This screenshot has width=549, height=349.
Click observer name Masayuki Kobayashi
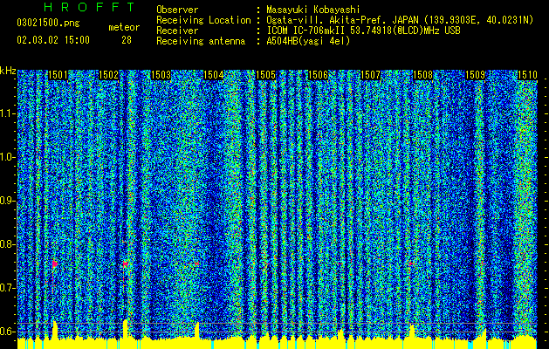pyautogui.click(x=313, y=10)
